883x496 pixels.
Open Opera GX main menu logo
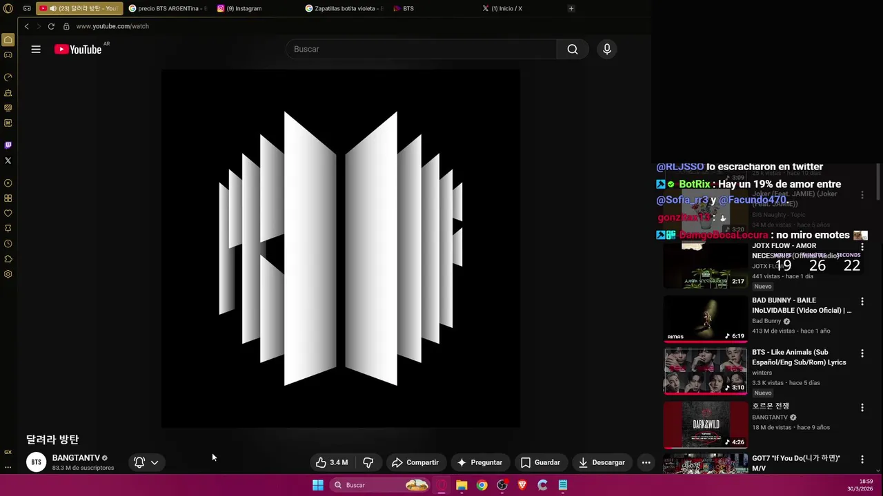pyautogui.click(x=8, y=8)
